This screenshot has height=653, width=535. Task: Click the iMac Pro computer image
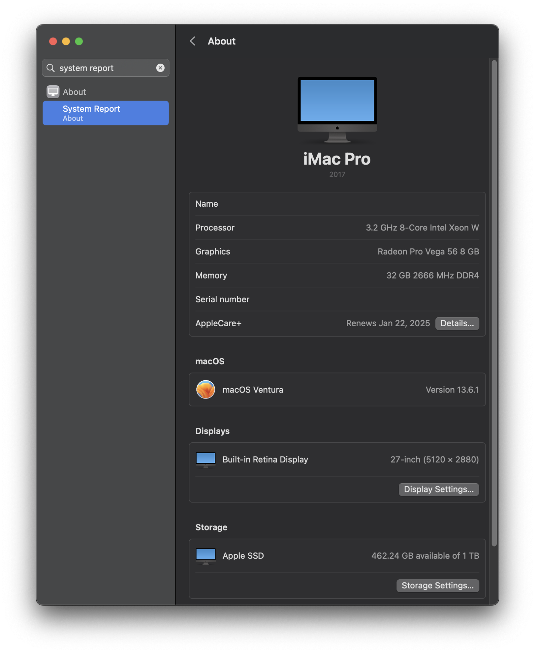pos(337,110)
